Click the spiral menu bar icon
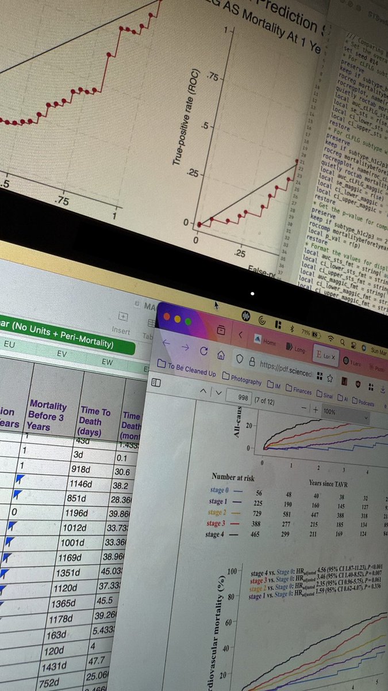This screenshot has height=691, width=388. pos(262,320)
